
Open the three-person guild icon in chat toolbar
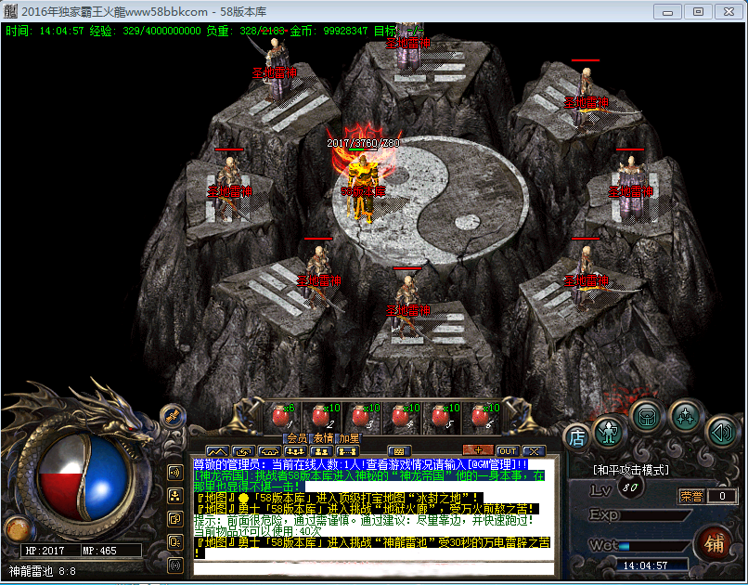pyautogui.click(x=295, y=451)
